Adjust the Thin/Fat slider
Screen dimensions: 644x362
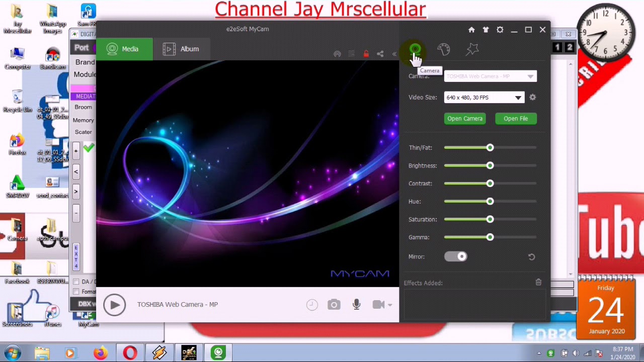pos(490,148)
